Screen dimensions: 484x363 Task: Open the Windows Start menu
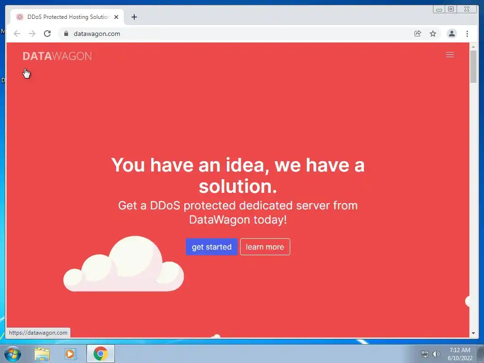click(x=13, y=354)
